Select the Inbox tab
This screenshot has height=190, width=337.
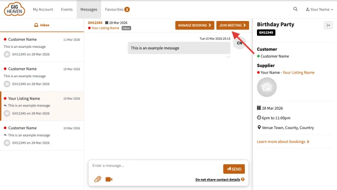point(42,25)
